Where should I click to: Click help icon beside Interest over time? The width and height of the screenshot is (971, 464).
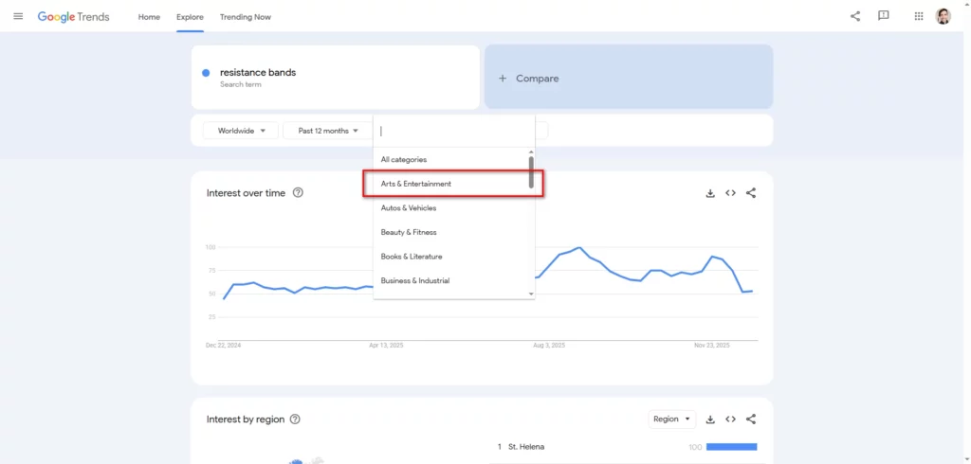coord(298,193)
